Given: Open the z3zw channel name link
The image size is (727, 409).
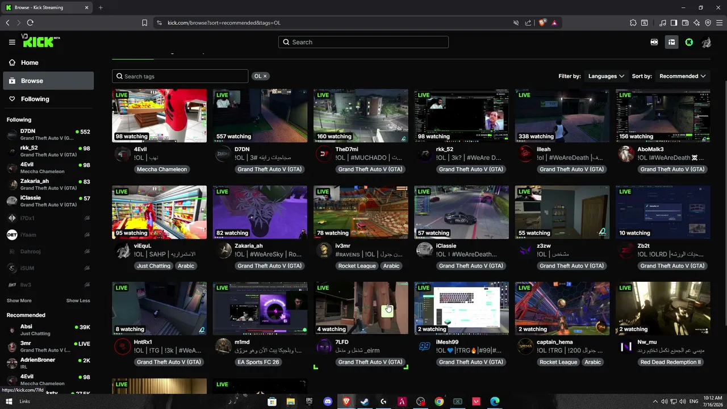Looking at the screenshot, I should (544, 246).
